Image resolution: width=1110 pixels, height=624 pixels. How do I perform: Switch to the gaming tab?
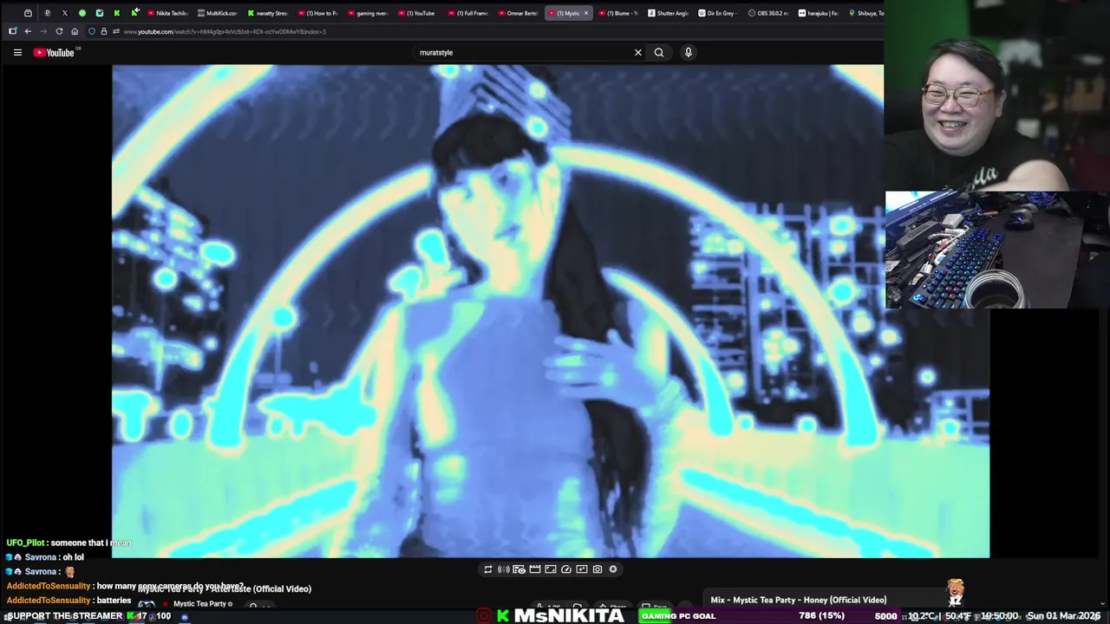tap(369, 13)
